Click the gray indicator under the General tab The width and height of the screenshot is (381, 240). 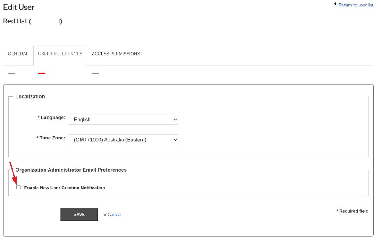tap(12, 73)
